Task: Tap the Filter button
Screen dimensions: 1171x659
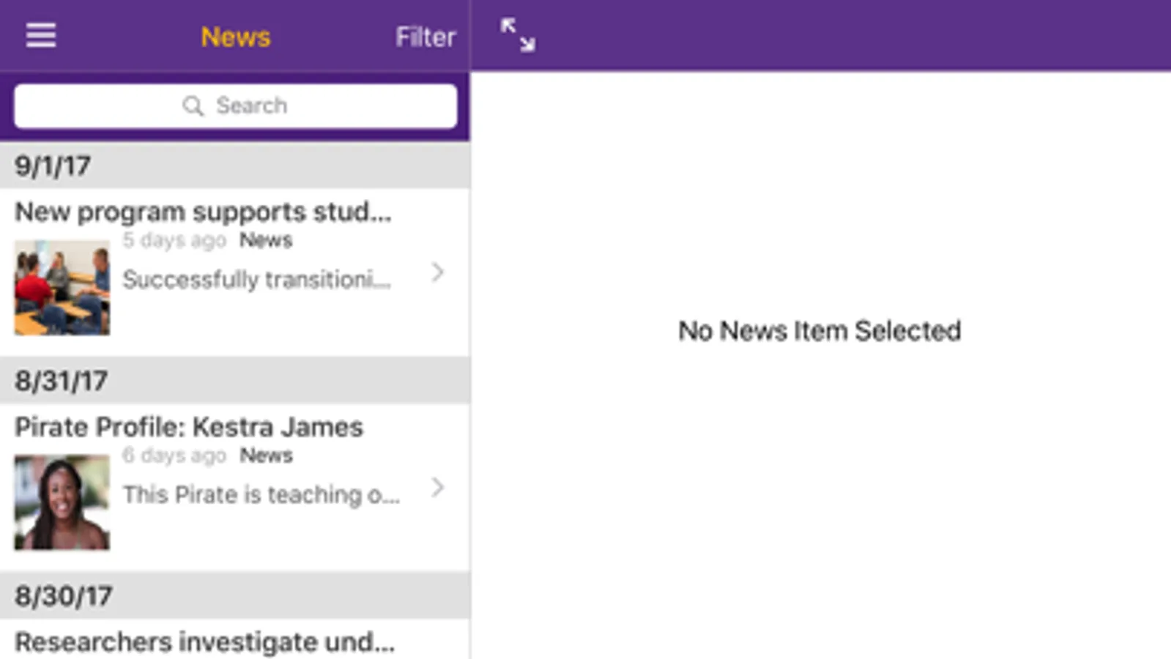Action: point(425,37)
